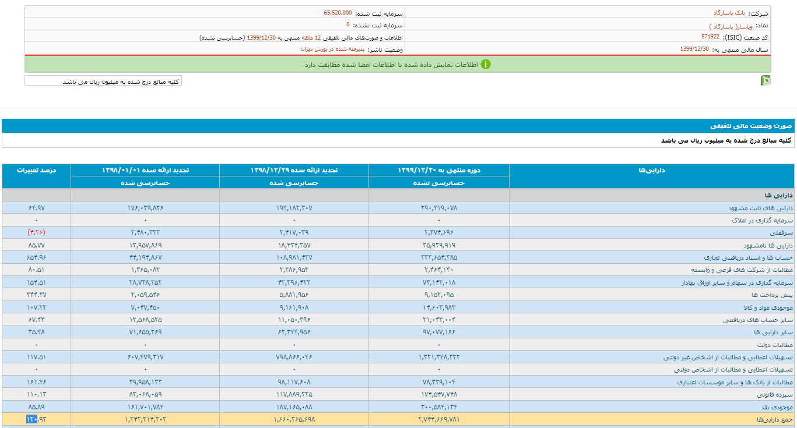
Task: Click the Excel export icon
Action: (x=766, y=80)
